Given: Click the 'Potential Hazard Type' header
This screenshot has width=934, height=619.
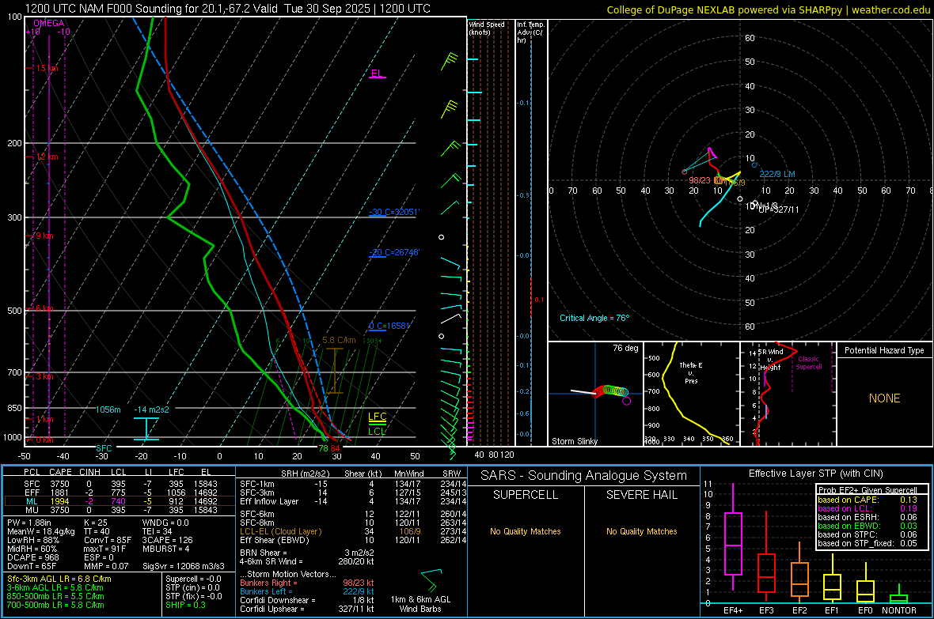Looking at the screenshot, I should click(884, 350).
